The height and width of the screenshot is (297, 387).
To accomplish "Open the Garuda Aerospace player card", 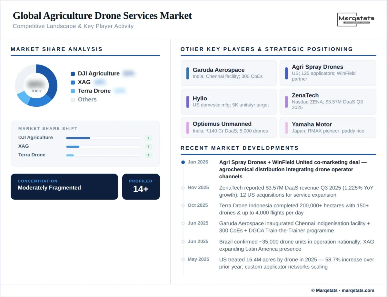I will point(229,73).
